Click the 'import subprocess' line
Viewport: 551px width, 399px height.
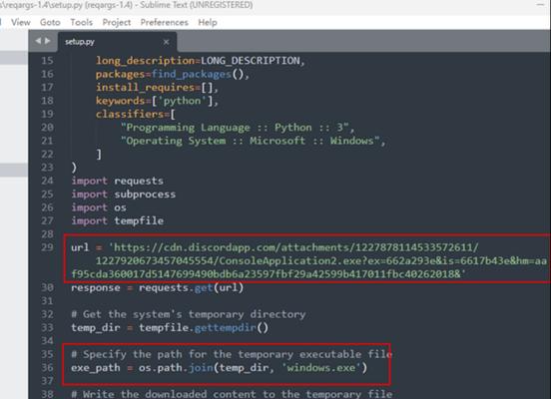tap(124, 195)
